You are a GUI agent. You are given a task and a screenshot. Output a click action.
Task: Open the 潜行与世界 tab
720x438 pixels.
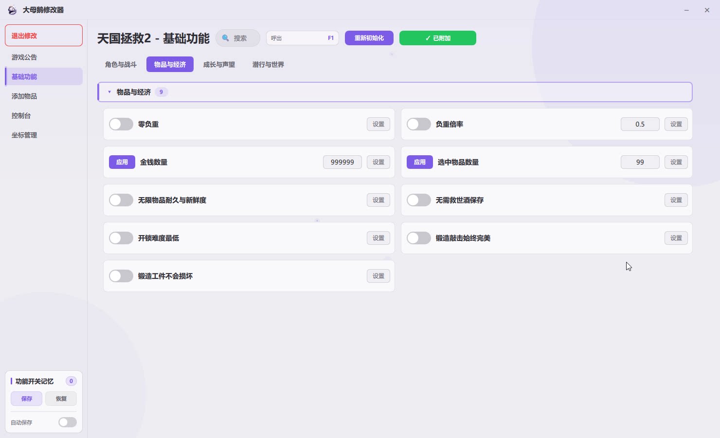(x=268, y=64)
